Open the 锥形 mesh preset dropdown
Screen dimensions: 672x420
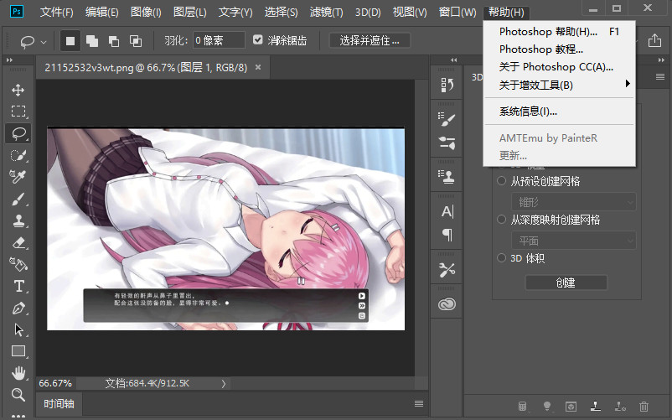[x=574, y=202]
